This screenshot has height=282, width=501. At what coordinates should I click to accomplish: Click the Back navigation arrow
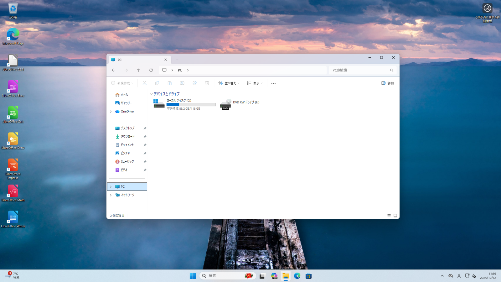tap(113, 70)
